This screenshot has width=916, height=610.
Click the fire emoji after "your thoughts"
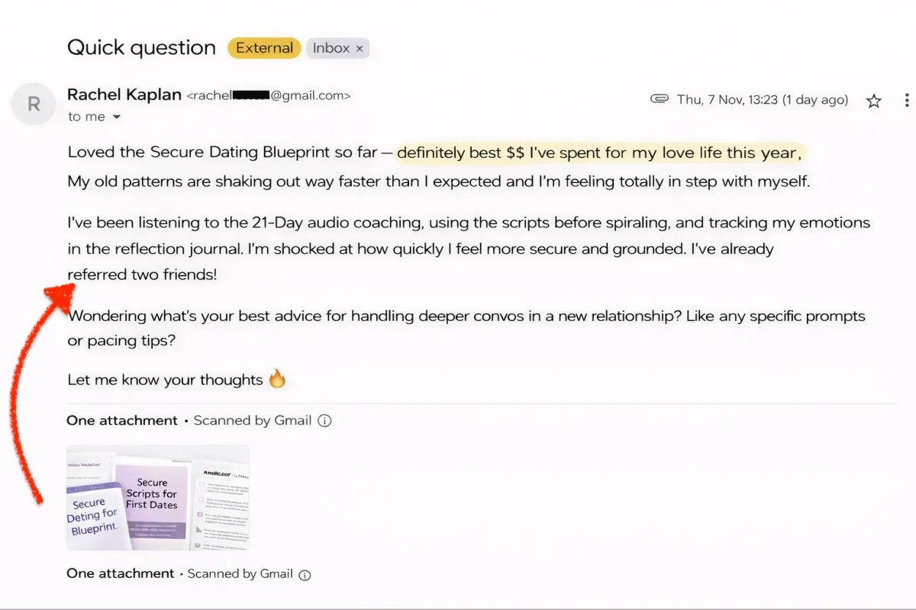(277, 378)
